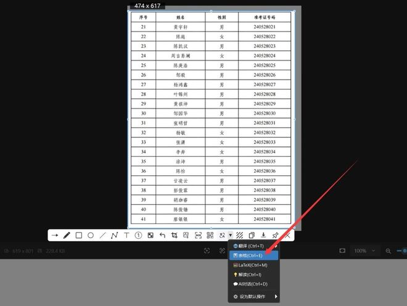
Task: Click cell 240528021
Action: pyautogui.click(x=265, y=27)
